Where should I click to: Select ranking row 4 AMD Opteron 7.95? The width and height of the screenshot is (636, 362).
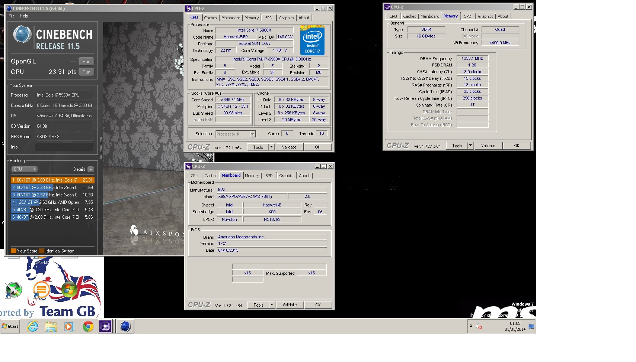tap(52, 202)
